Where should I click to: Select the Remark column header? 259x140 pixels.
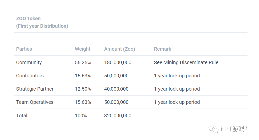[x=162, y=49]
